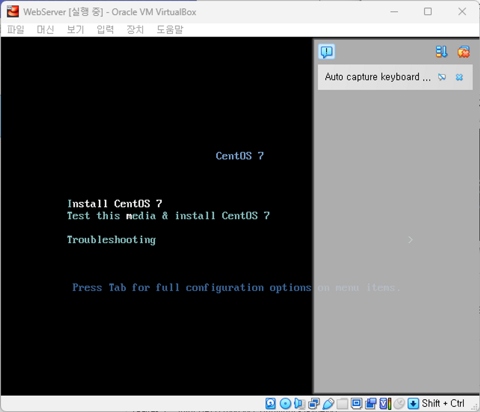Open the 입력 menu
The width and height of the screenshot is (480, 412).
105,30
